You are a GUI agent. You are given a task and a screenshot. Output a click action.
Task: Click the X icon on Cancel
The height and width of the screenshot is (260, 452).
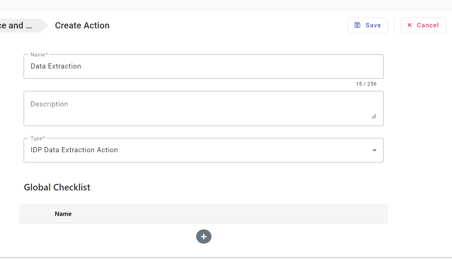tap(409, 25)
